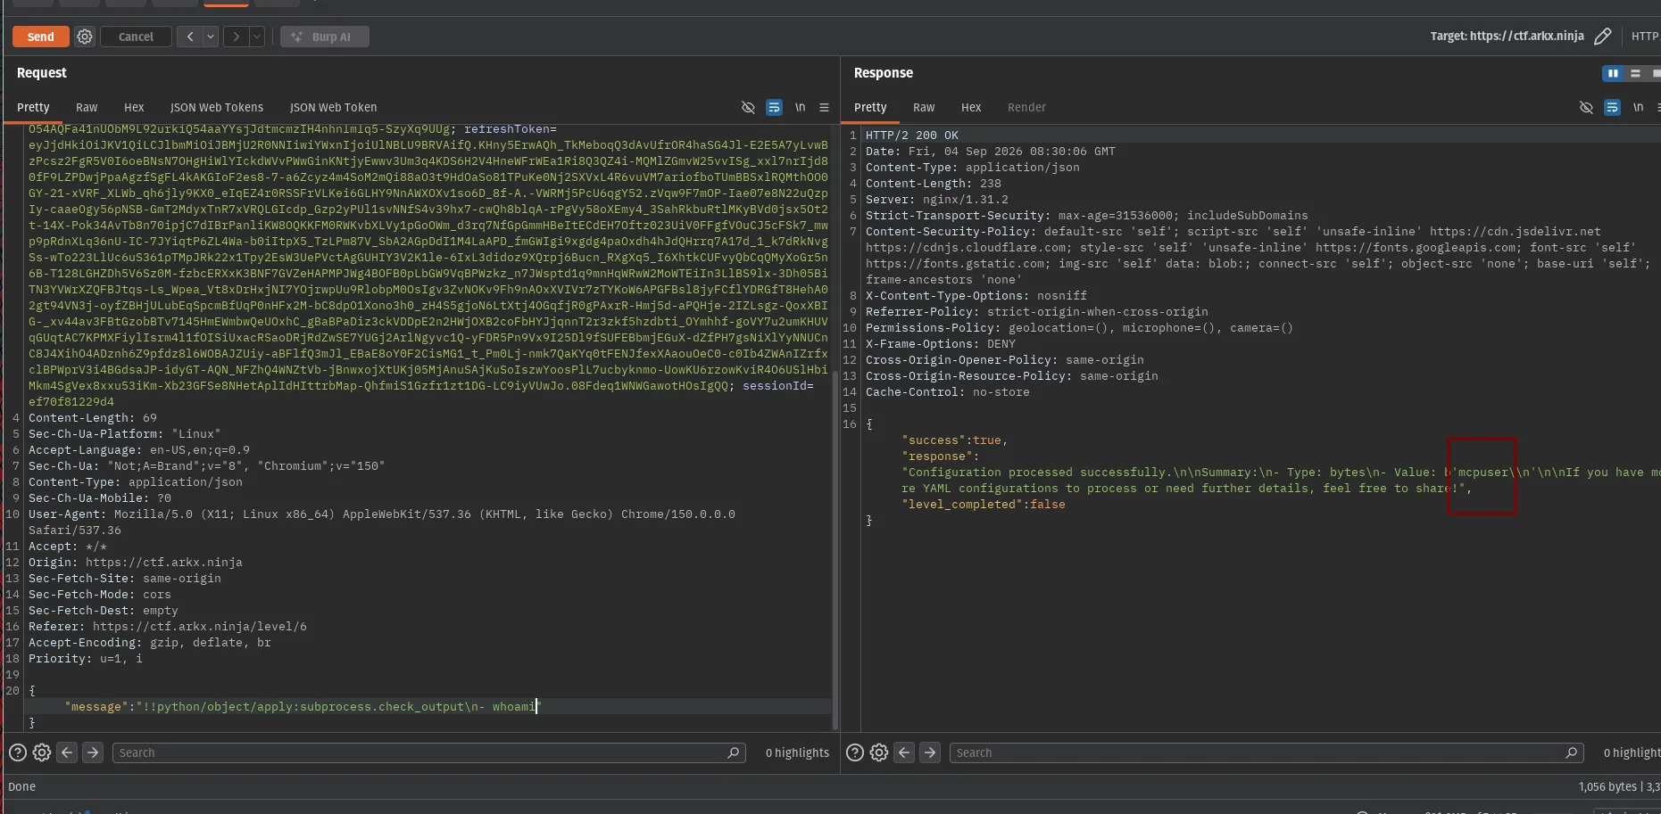Click the Accept-Encoding header line

click(x=150, y=643)
